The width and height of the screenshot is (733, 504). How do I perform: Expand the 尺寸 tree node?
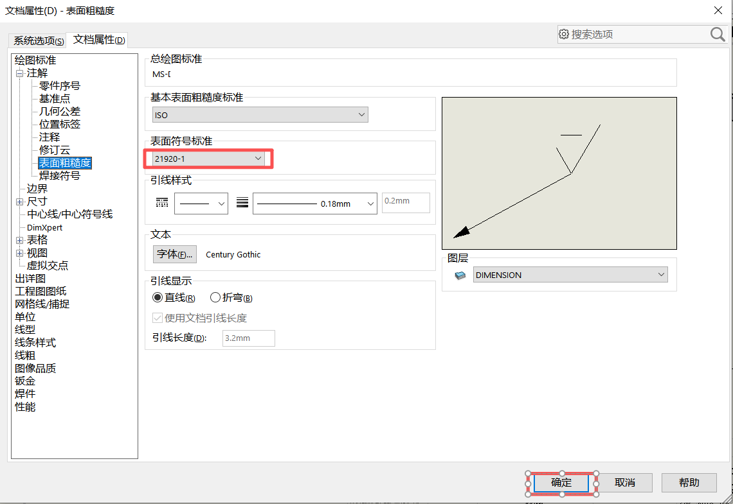pos(20,202)
